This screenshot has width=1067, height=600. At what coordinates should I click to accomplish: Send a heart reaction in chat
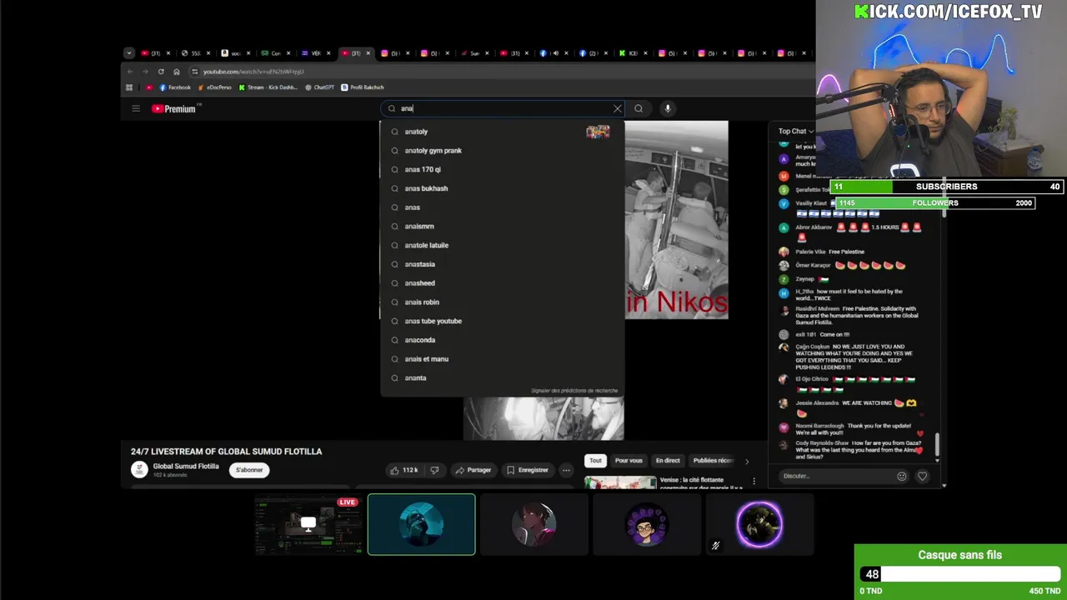(922, 476)
